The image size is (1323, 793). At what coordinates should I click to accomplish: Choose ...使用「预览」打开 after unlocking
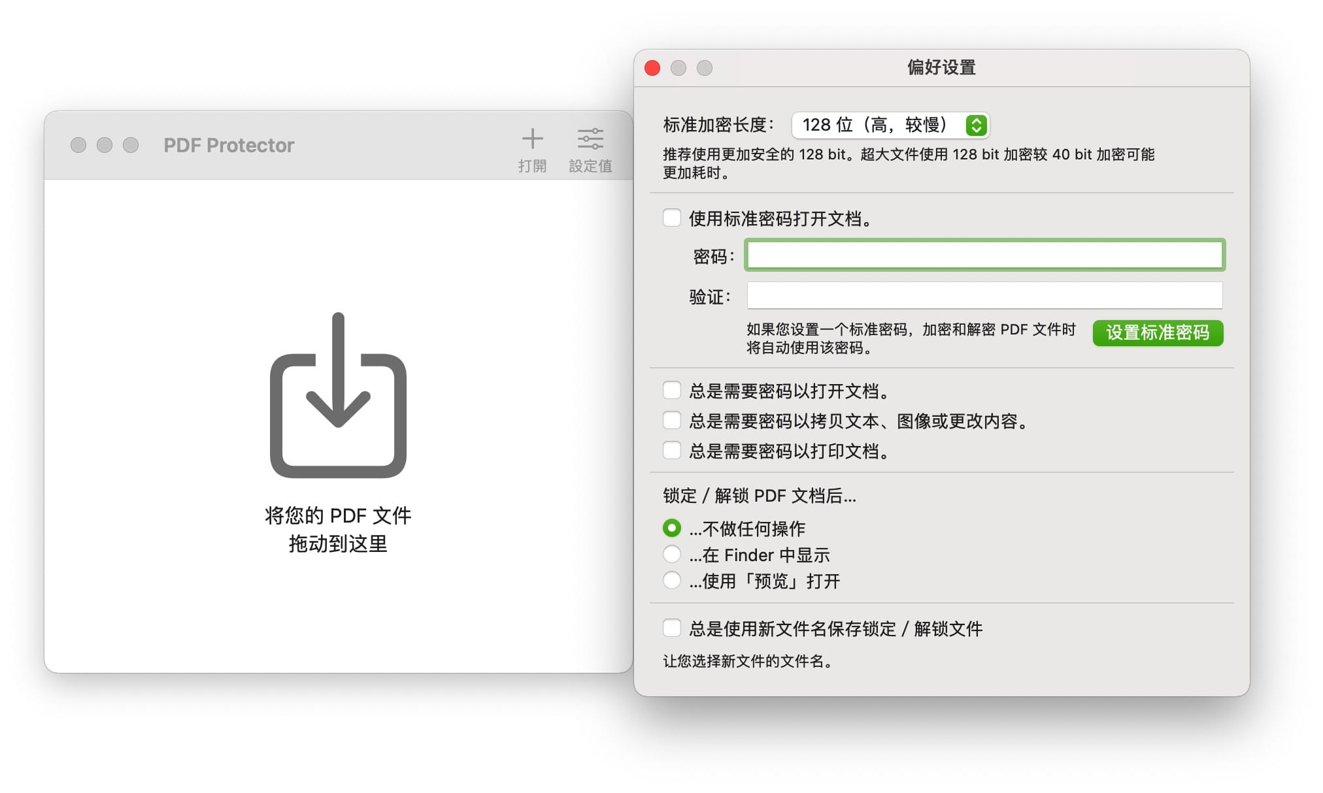click(672, 580)
